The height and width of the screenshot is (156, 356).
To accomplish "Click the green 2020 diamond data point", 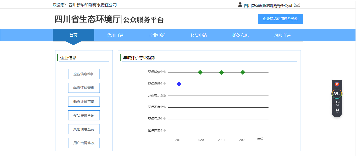I will click(x=200, y=72).
